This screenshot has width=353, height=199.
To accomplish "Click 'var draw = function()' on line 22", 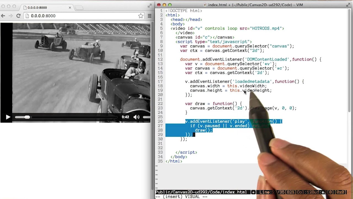I will tap(213, 104).
